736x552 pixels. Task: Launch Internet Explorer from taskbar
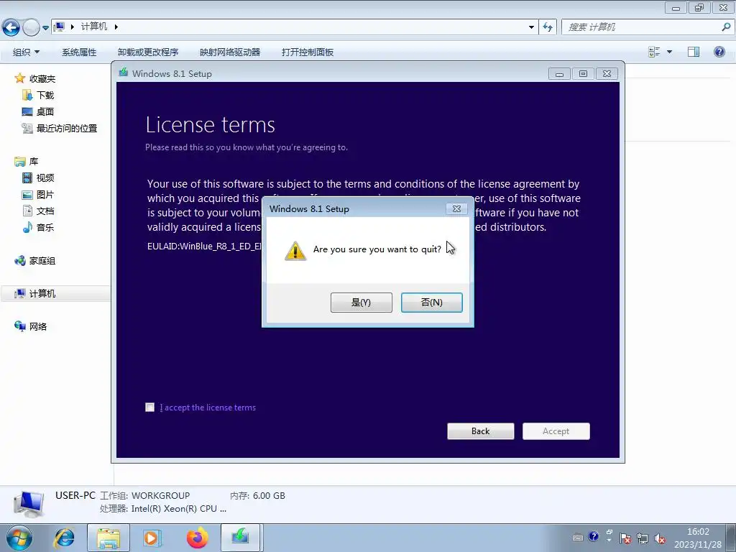(x=64, y=538)
